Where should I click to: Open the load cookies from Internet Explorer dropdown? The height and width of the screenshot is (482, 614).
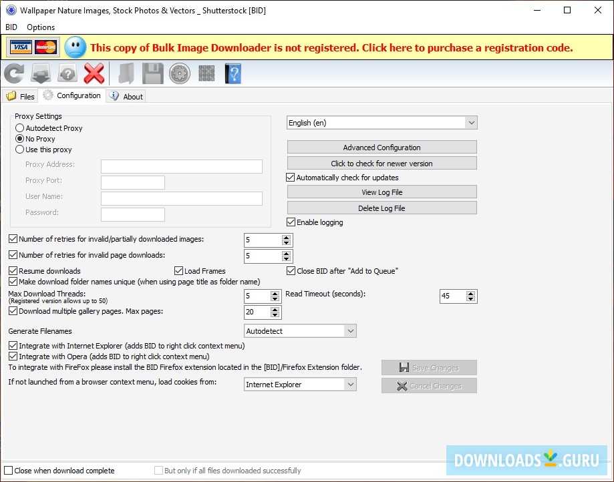click(300, 385)
